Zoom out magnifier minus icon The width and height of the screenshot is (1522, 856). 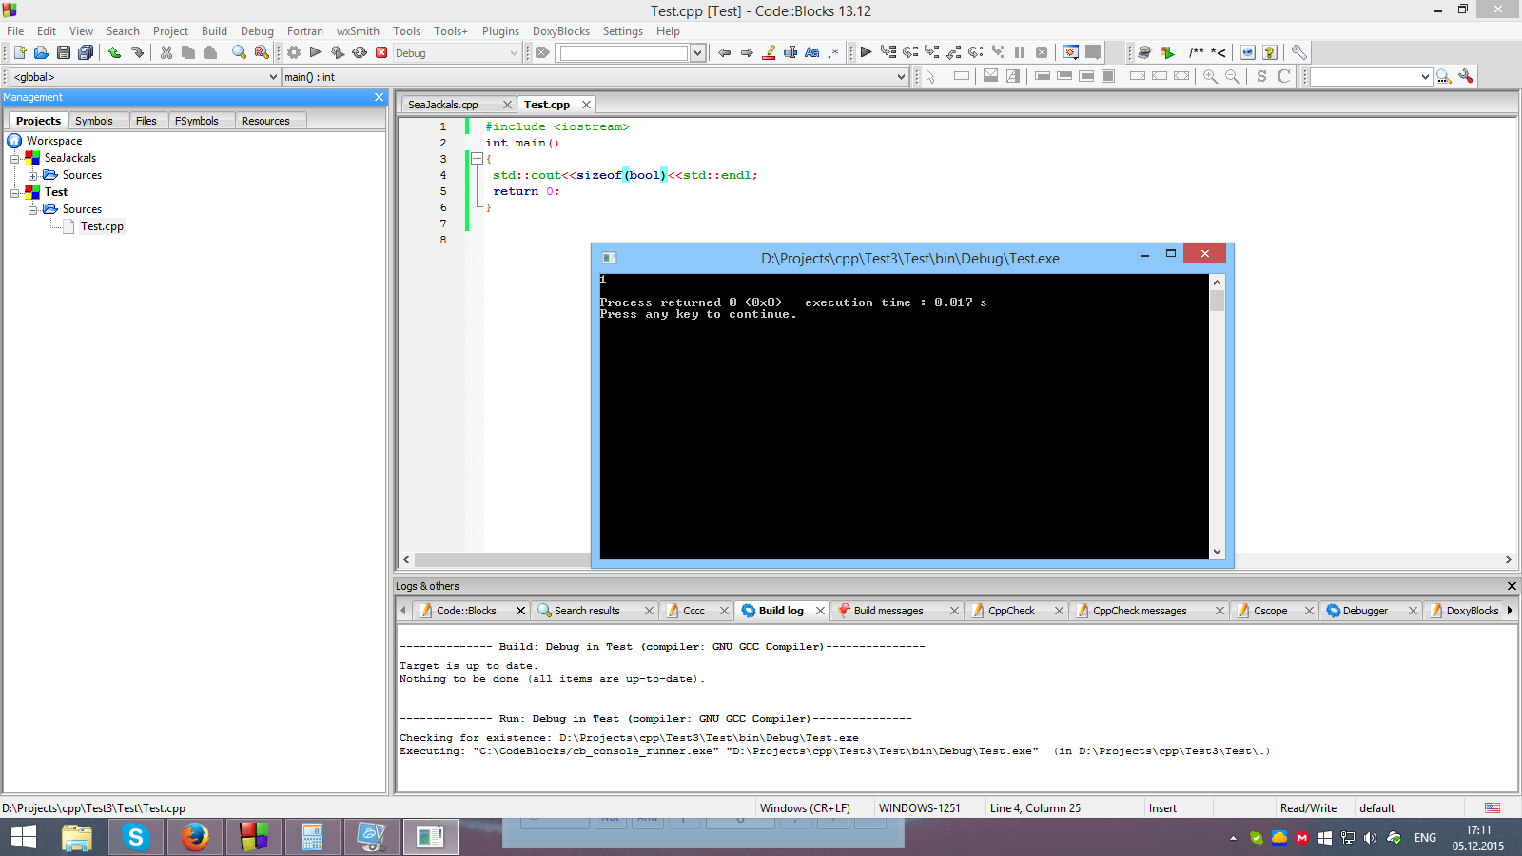pos(1232,76)
